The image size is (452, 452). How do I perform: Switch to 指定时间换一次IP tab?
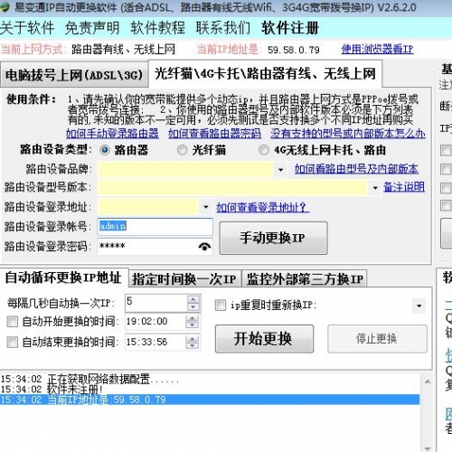[184, 278]
